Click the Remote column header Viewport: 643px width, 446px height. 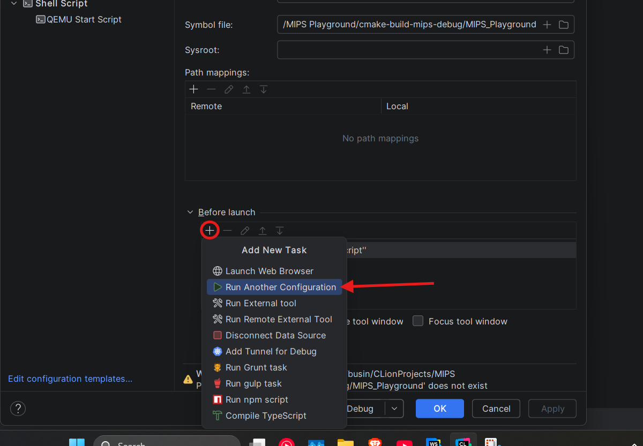(x=283, y=106)
